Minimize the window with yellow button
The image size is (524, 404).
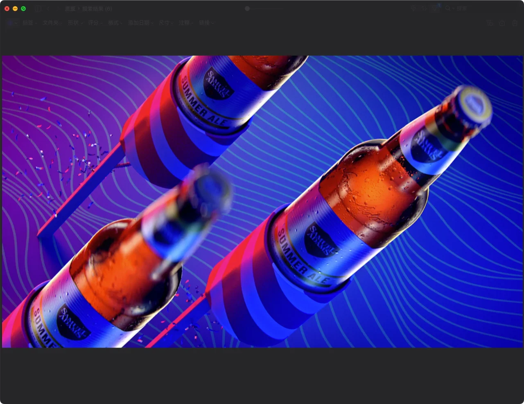tap(15, 9)
